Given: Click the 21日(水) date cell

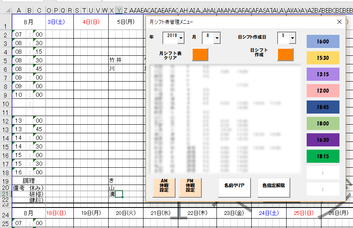Looking at the screenshot, I should pos(161,213).
